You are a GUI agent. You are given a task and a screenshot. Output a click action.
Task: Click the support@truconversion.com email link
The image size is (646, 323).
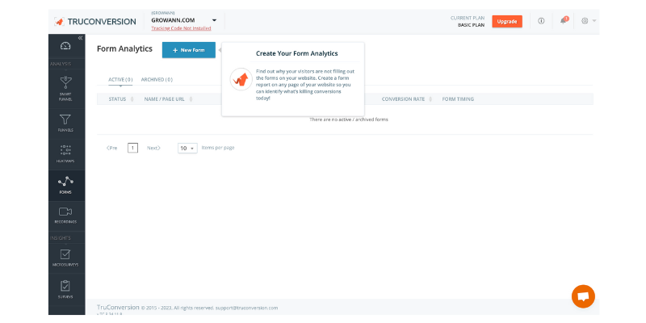(x=246, y=308)
